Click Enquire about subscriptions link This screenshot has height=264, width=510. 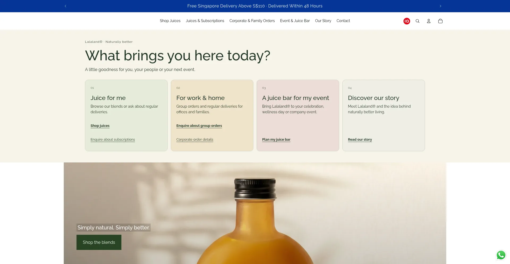pyautogui.click(x=113, y=140)
